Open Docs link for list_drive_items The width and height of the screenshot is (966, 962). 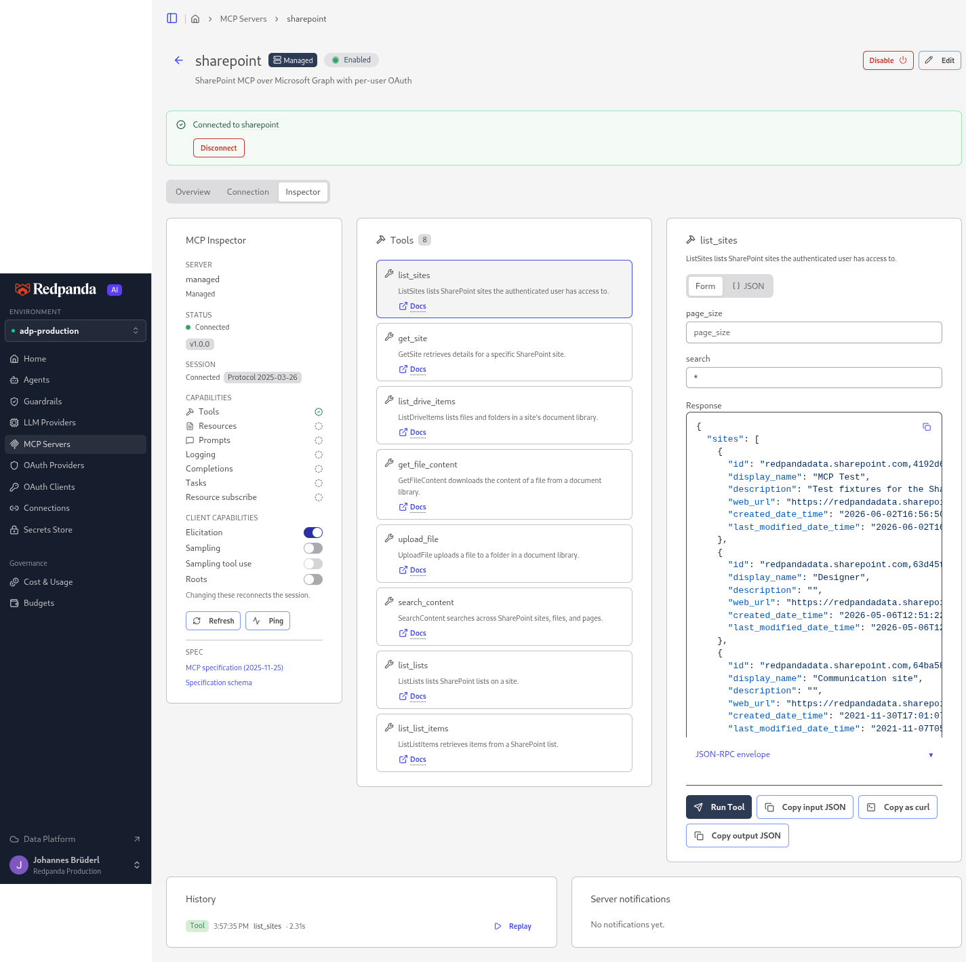click(x=413, y=433)
